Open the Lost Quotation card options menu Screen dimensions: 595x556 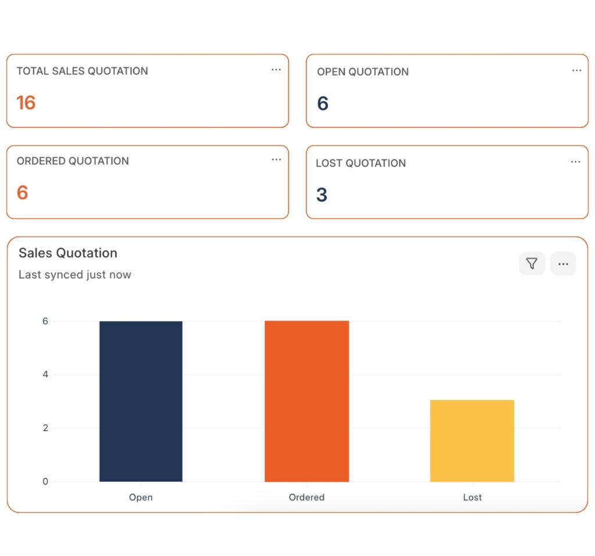point(575,162)
